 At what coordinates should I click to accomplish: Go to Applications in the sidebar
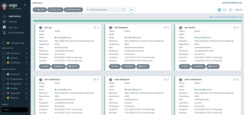[x=15, y=16]
